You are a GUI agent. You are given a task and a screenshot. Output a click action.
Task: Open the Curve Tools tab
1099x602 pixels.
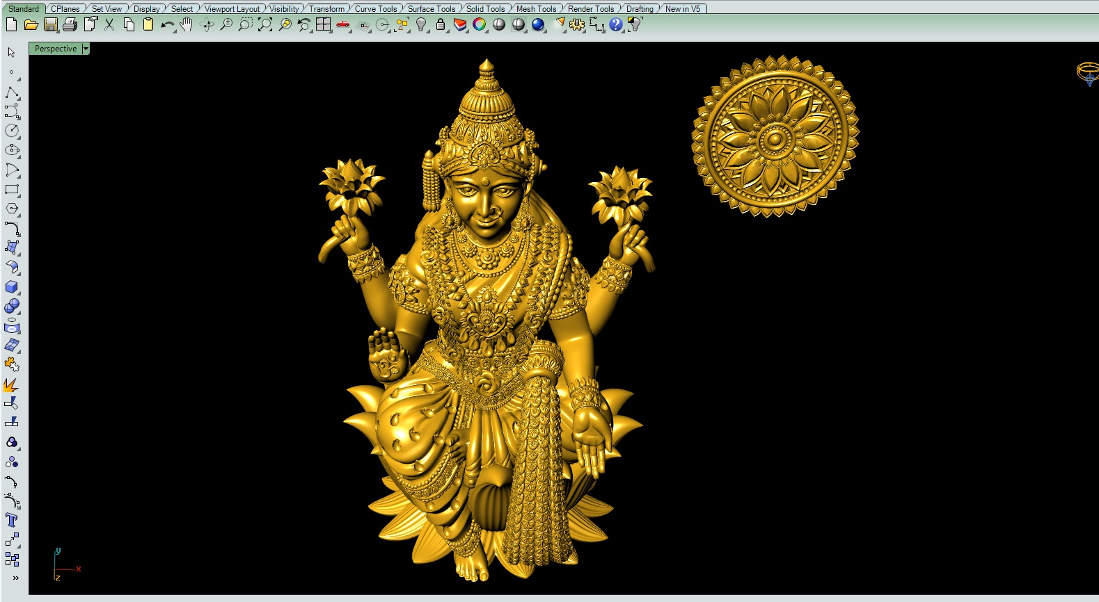(376, 9)
